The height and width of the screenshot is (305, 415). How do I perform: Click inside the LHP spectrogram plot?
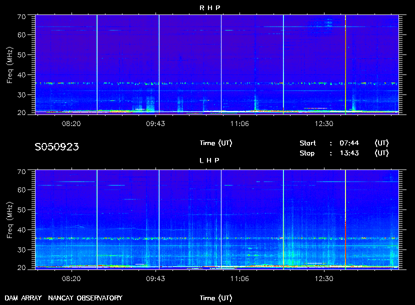click(217, 219)
